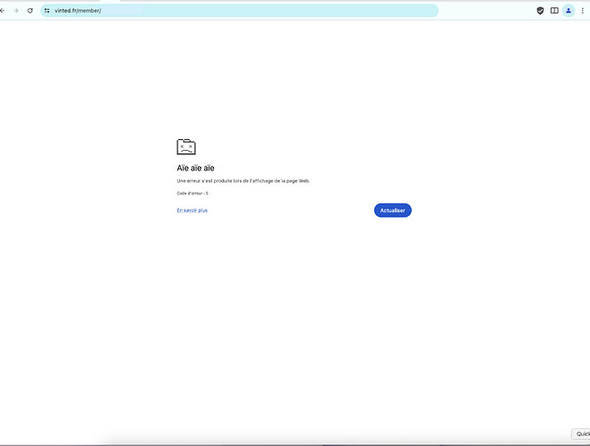The width and height of the screenshot is (590, 446).
Task: Open the user profile avatar icon
Action: [x=569, y=11]
